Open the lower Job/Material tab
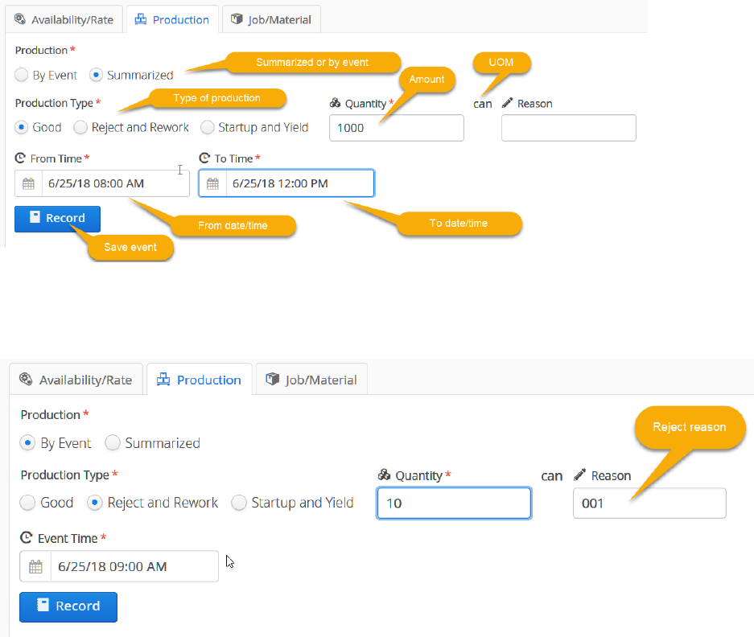Image resolution: width=754 pixels, height=637 pixels. click(311, 380)
